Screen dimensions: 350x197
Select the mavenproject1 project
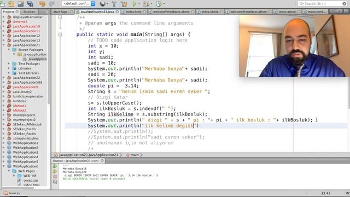[24, 115]
